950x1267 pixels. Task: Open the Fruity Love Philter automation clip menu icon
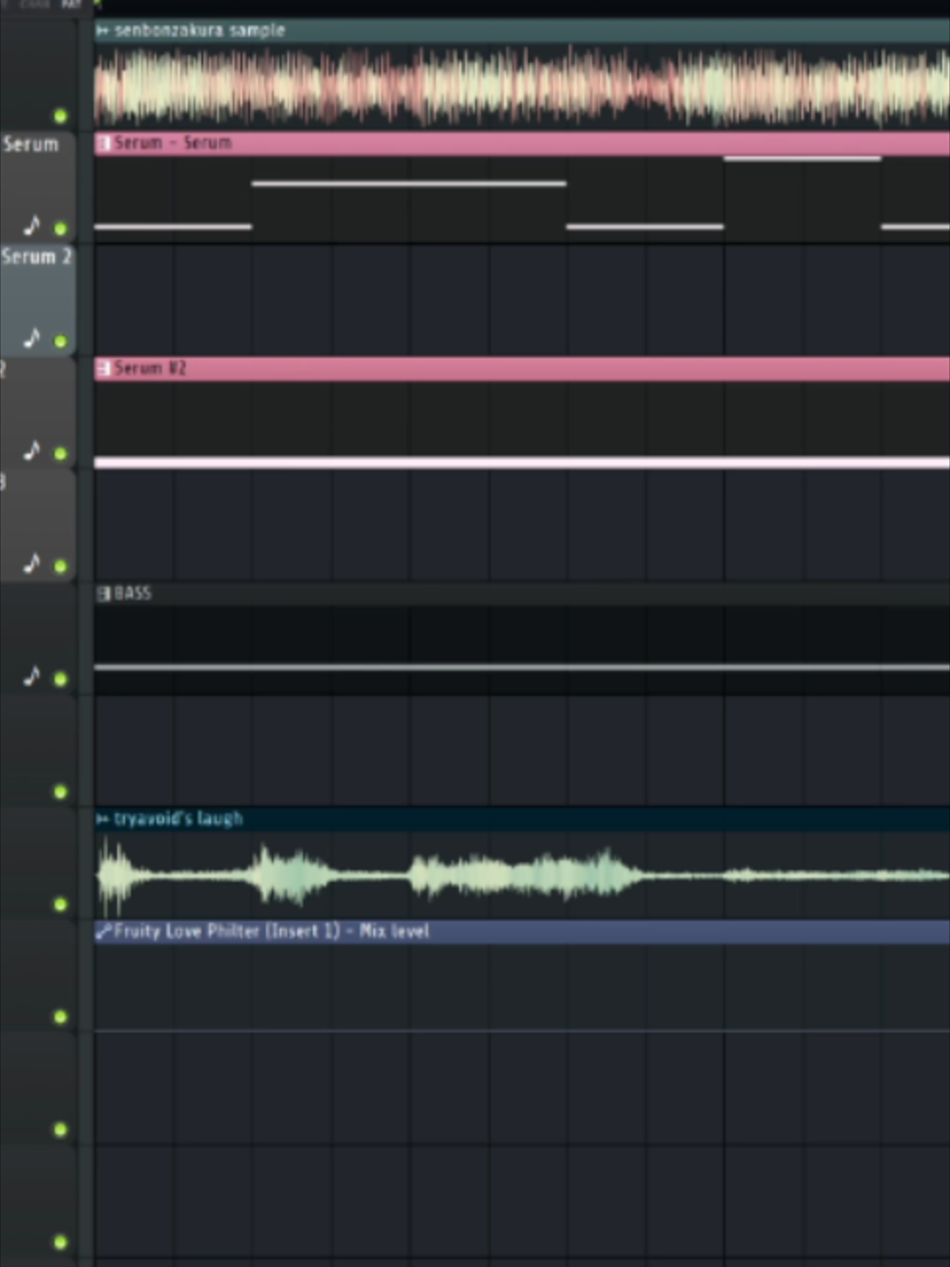click(x=103, y=932)
